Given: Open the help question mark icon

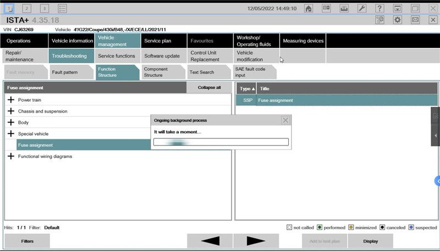Looking at the screenshot, I should [x=380, y=8].
